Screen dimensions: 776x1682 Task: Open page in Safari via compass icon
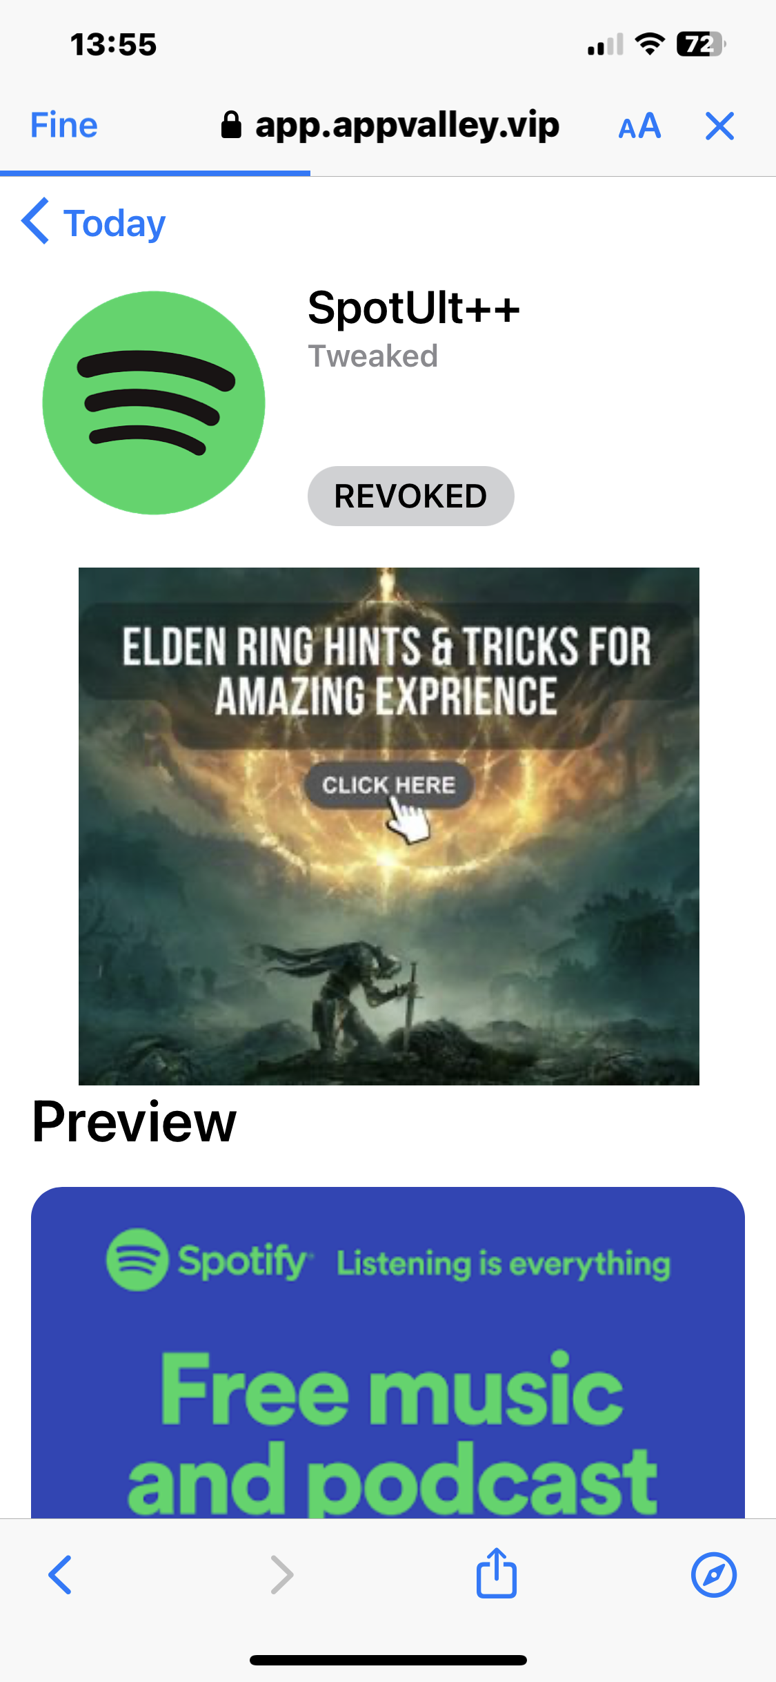714,1575
